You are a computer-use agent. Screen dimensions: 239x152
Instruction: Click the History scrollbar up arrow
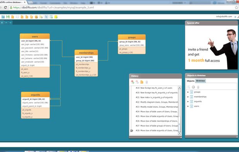point(179,87)
